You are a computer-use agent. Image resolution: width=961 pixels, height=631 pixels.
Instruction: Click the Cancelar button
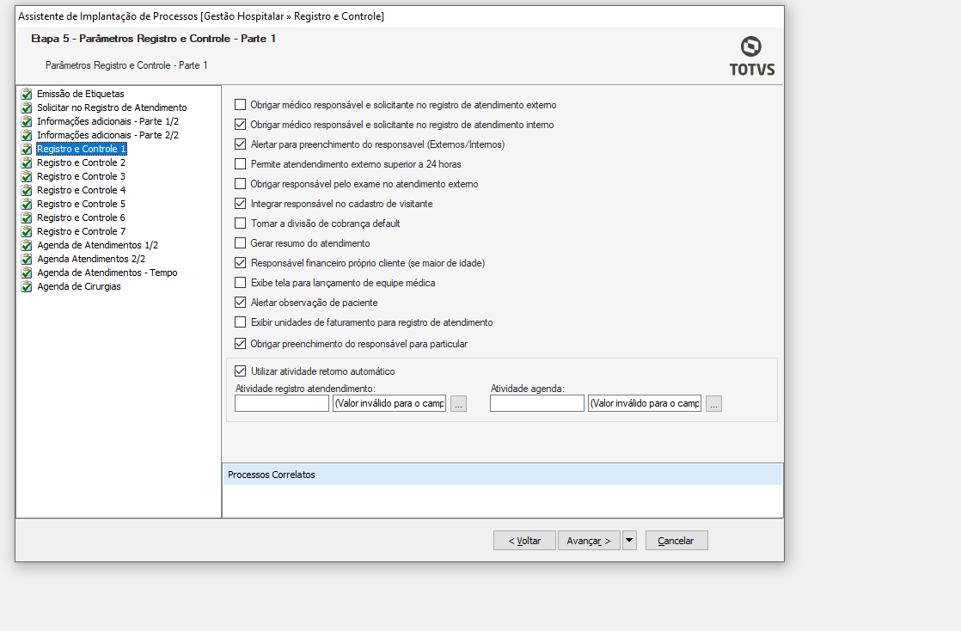coord(676,541)
